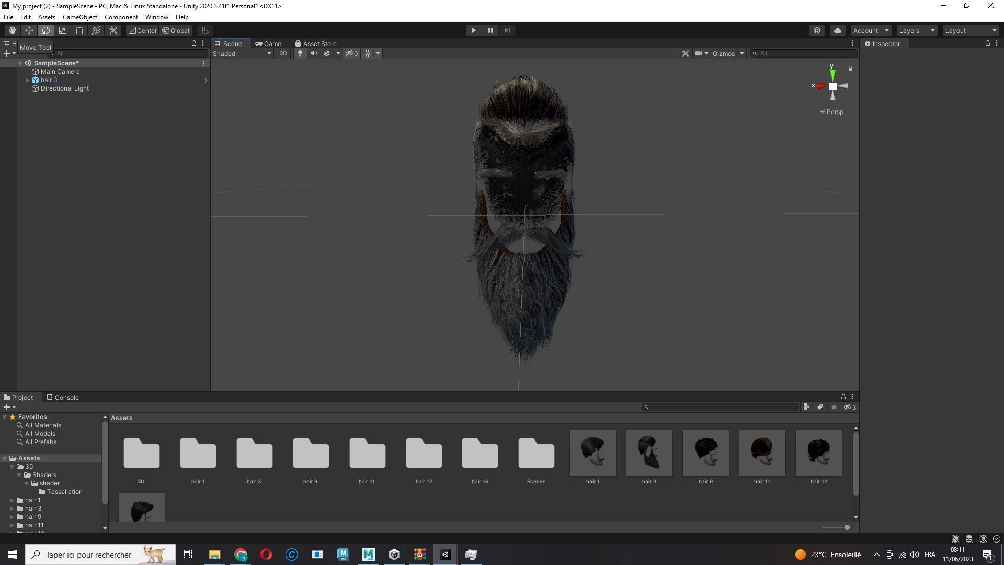
Task: Open Shaded draw mode dropdown
Action: (x=242, y=53)
